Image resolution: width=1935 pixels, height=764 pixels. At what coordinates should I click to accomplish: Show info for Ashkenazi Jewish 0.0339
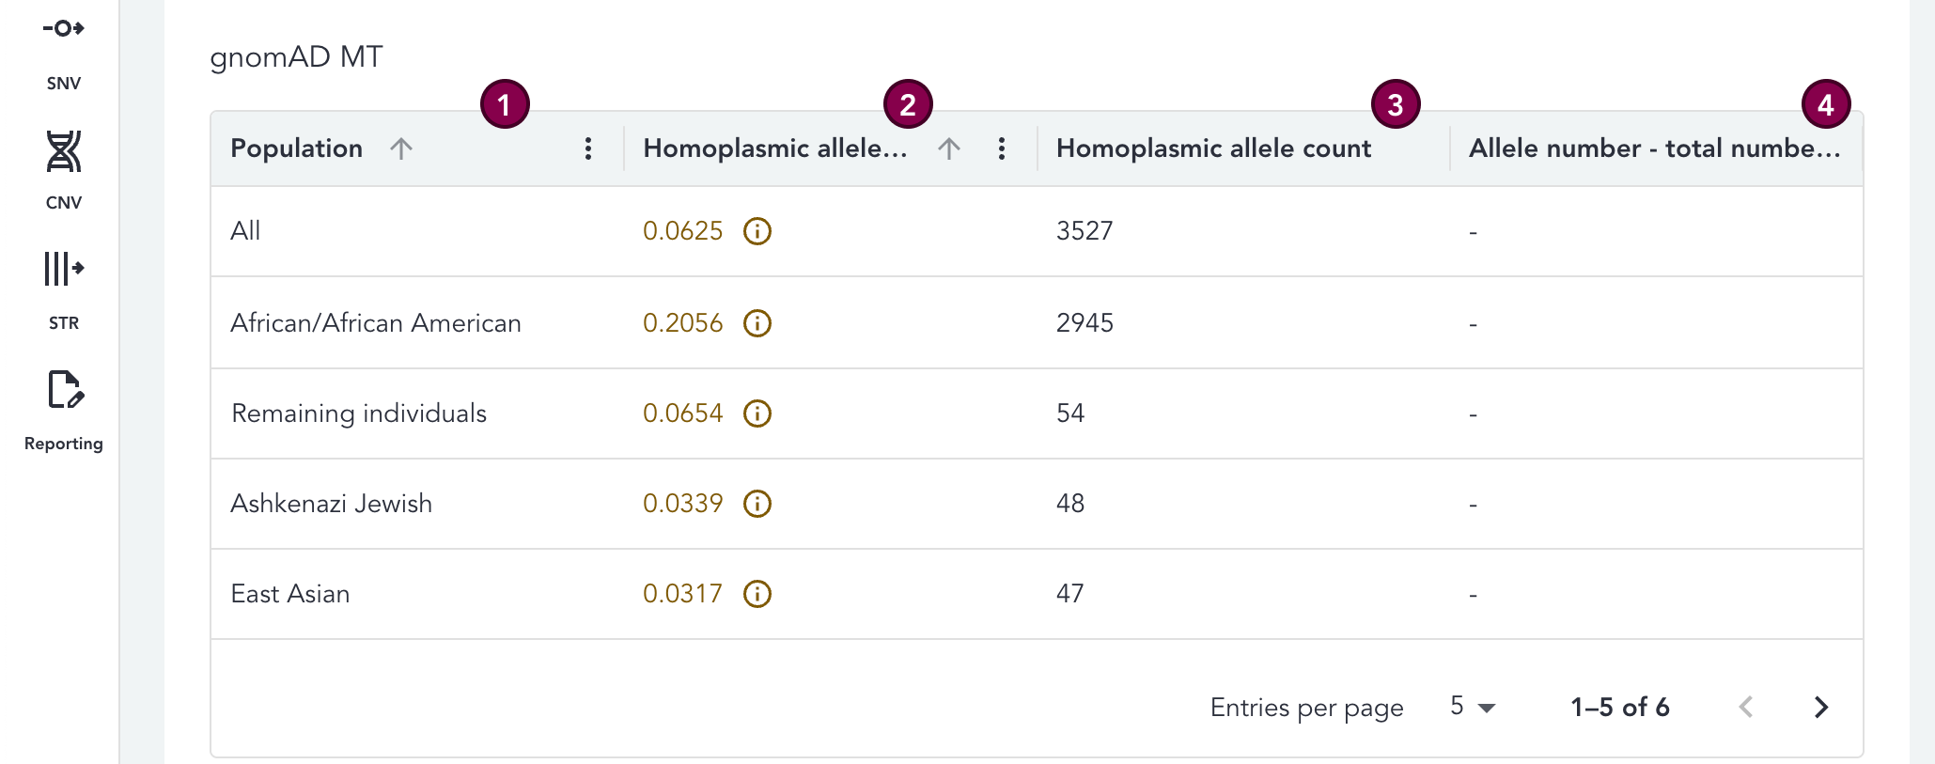coord(757,504)
